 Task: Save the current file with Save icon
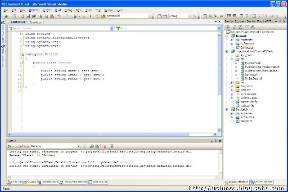(x=28, y=16)
